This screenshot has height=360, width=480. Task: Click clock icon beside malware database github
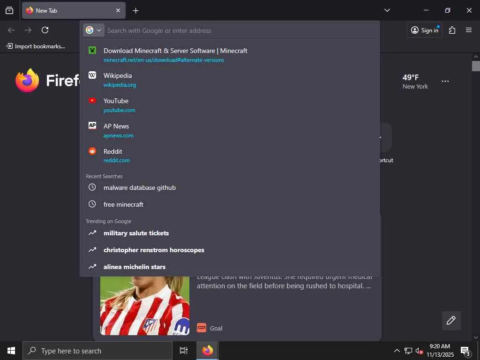[x=92, y=187]
